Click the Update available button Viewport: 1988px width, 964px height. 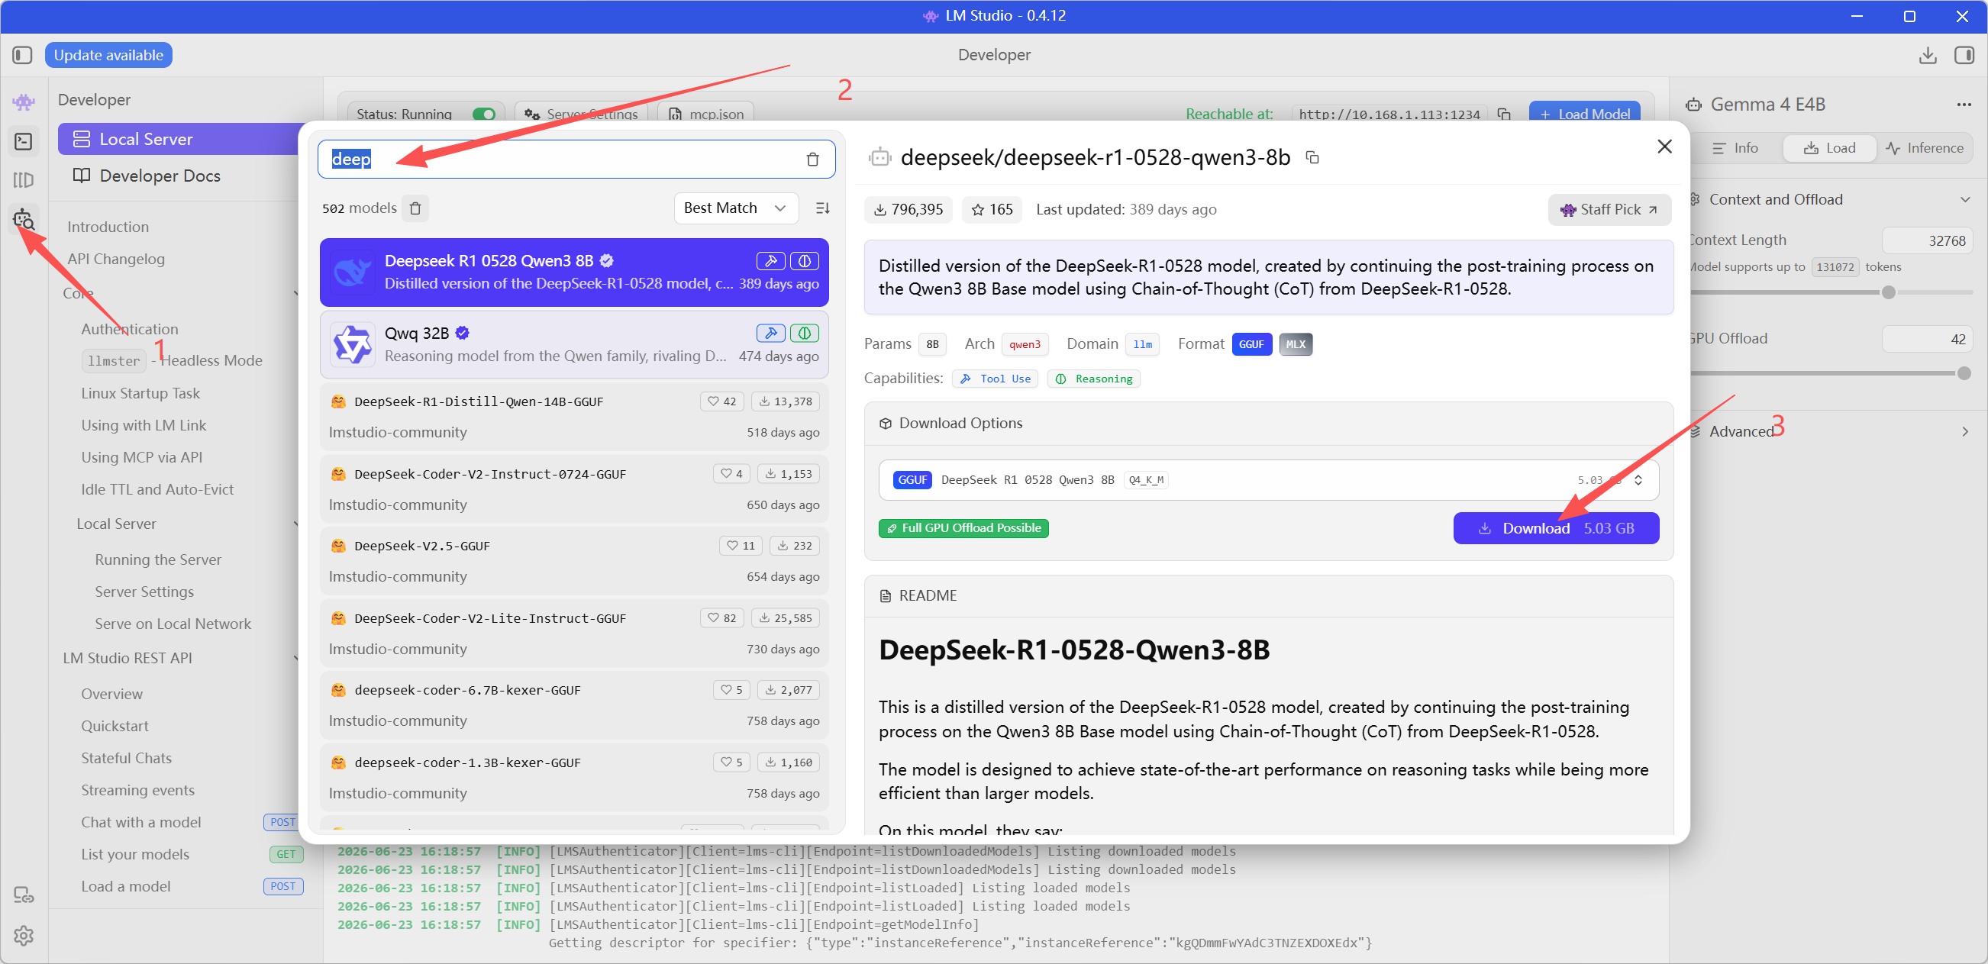108,55
